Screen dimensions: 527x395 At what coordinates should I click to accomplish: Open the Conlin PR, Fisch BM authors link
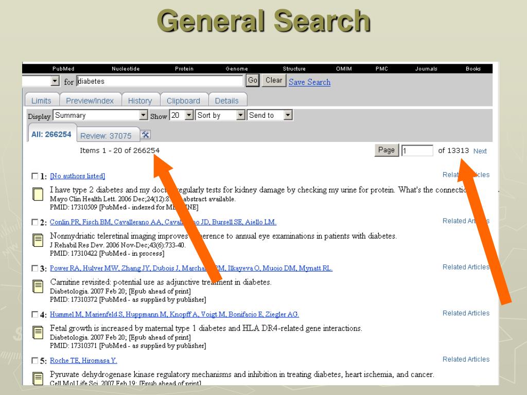pyautogui.click(x=163, y=222)
